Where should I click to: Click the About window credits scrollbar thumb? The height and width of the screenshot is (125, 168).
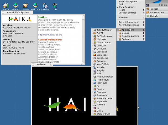pyautogui.click(x=83, y=18)
